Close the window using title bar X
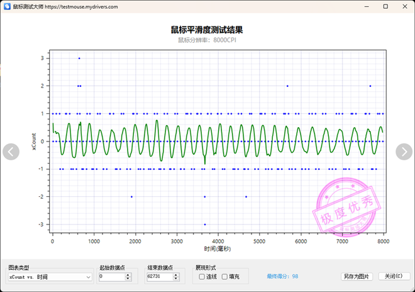 coord(404,6)
